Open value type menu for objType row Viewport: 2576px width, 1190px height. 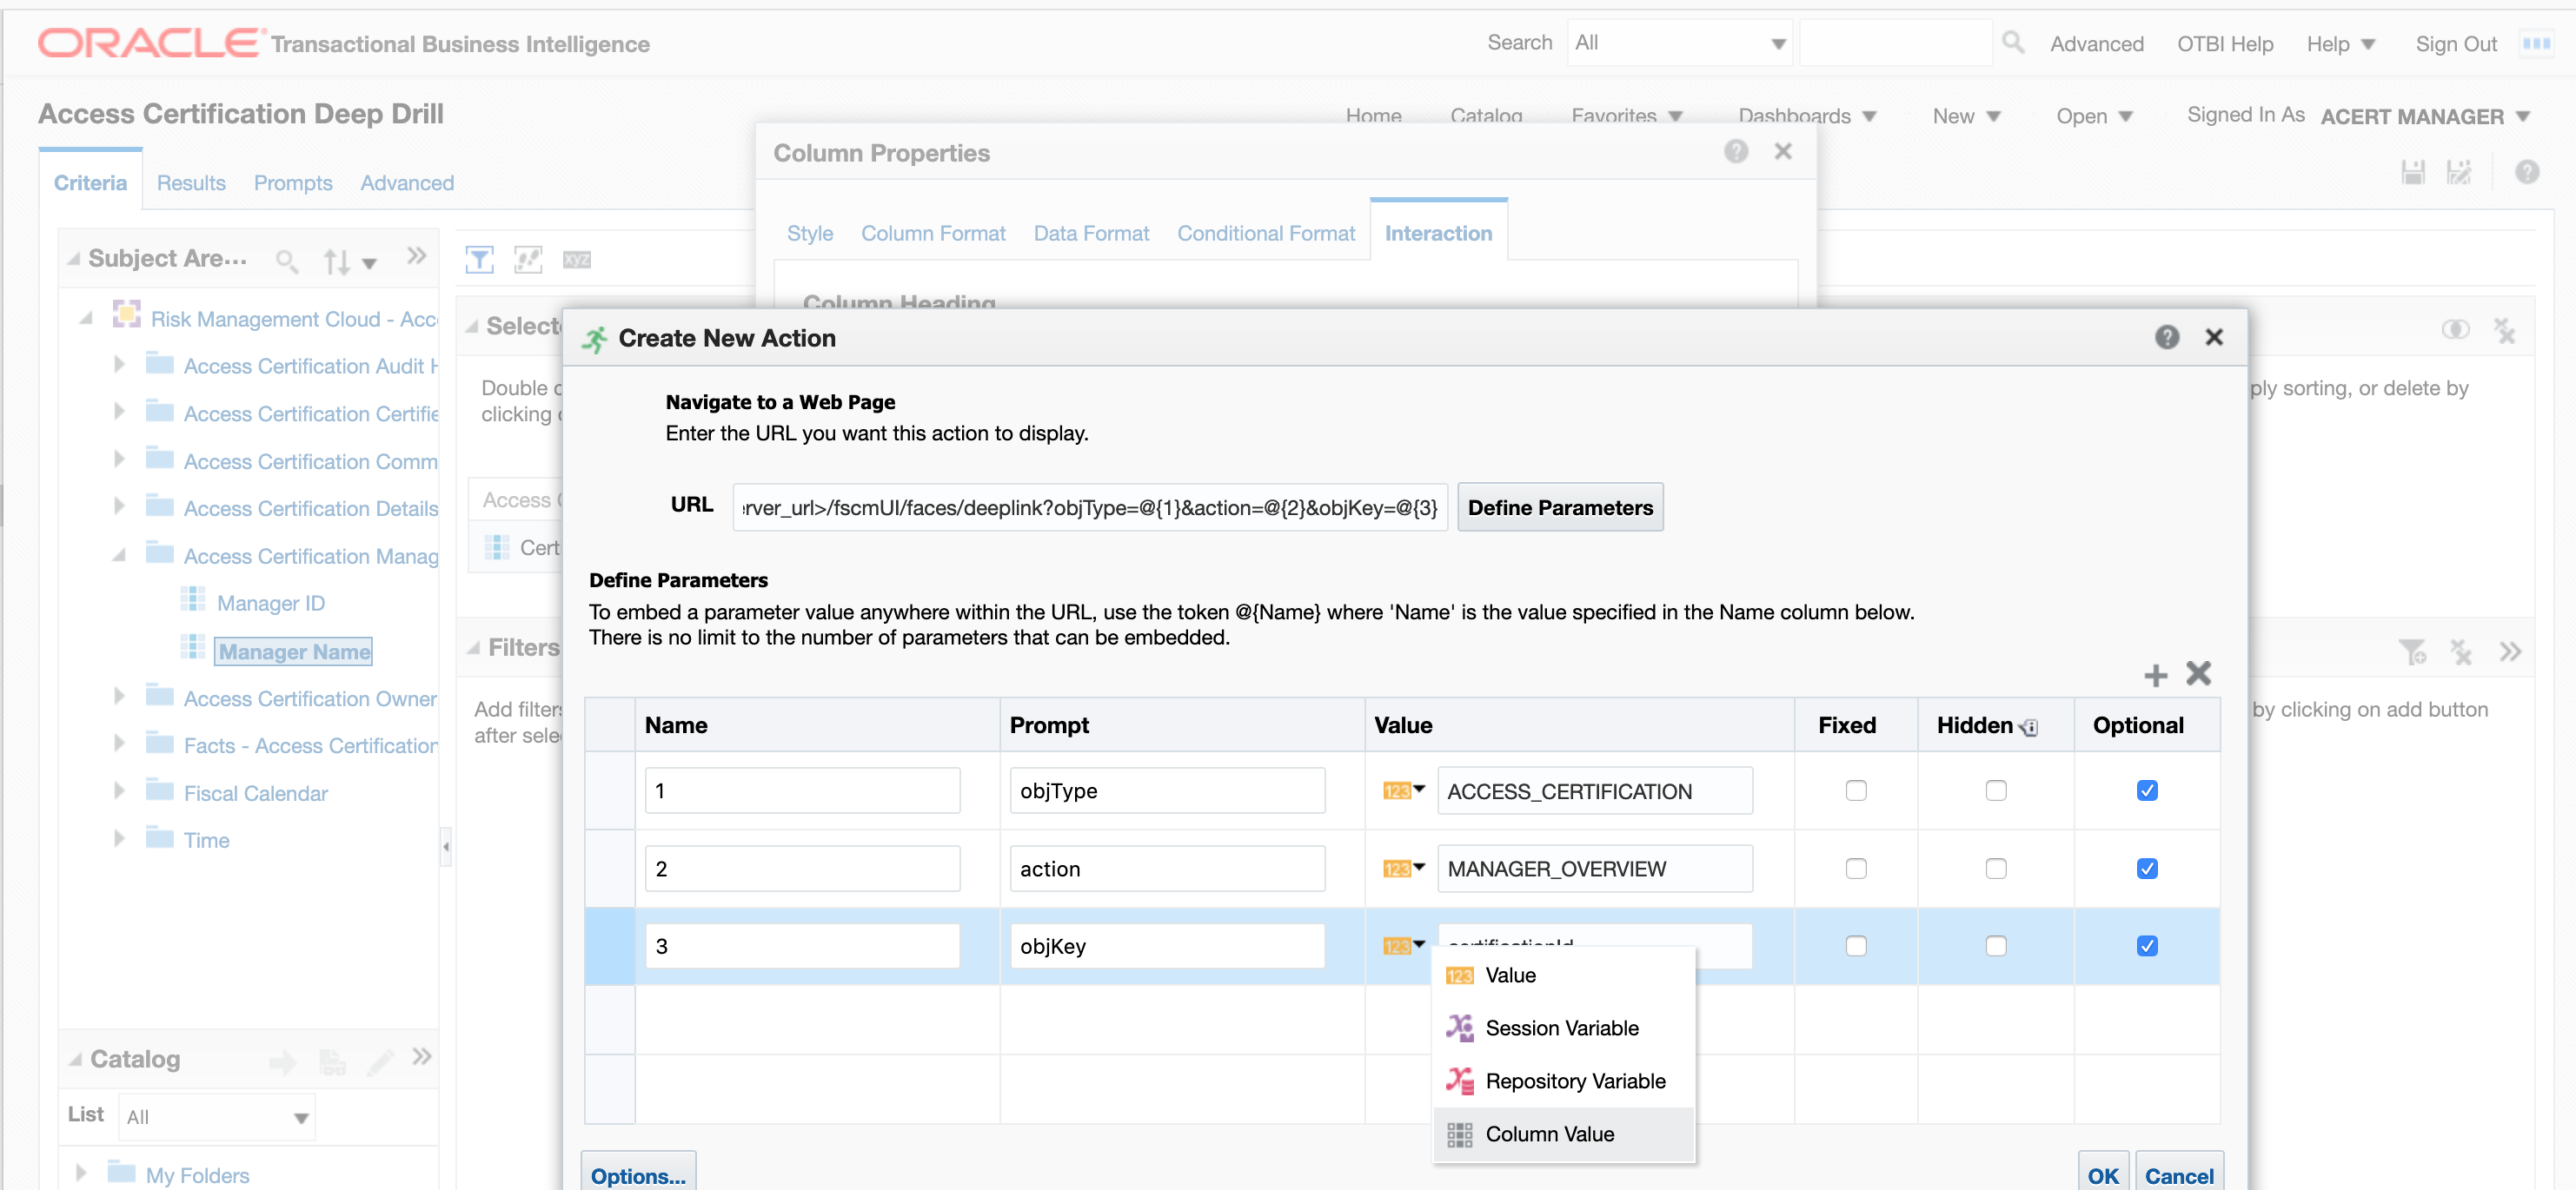(x=1403, y=790)
